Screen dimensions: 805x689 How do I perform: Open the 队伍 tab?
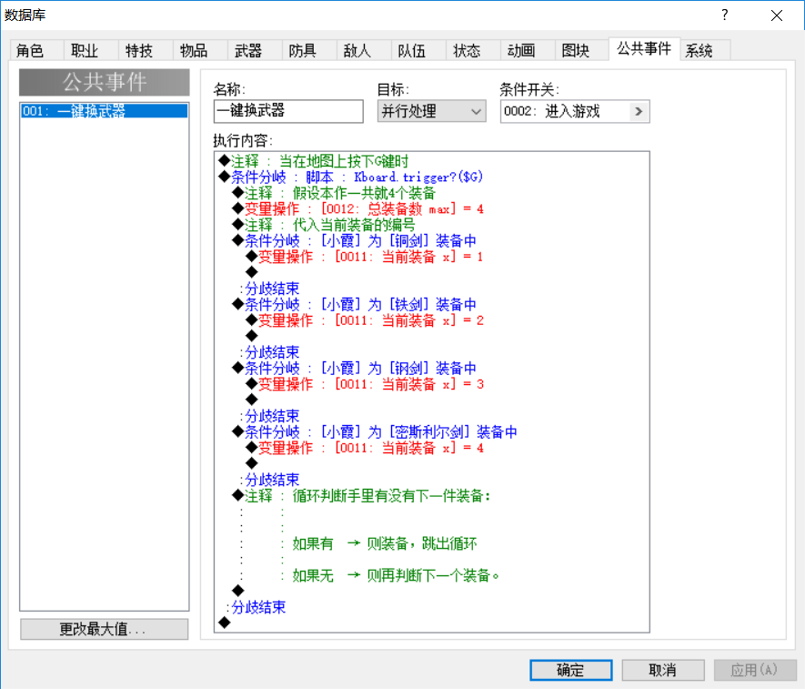tap(418, 50)
